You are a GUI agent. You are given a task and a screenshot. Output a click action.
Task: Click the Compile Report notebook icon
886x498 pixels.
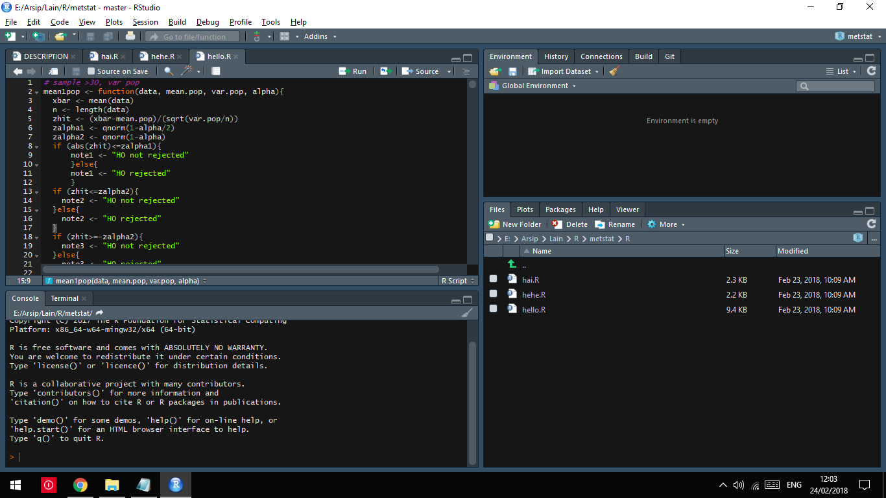pyautogui.click(x=216, y=71)
